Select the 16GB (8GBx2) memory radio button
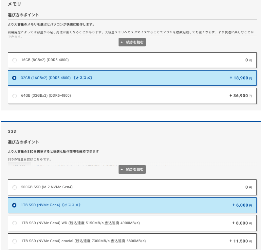The image size is (261, 250). click(14, 60)
